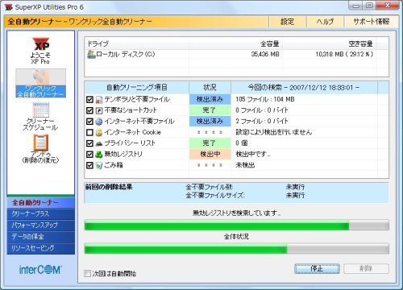
Task: Click the インターネット不要ファイル globe icon
Action: [99, 122]
